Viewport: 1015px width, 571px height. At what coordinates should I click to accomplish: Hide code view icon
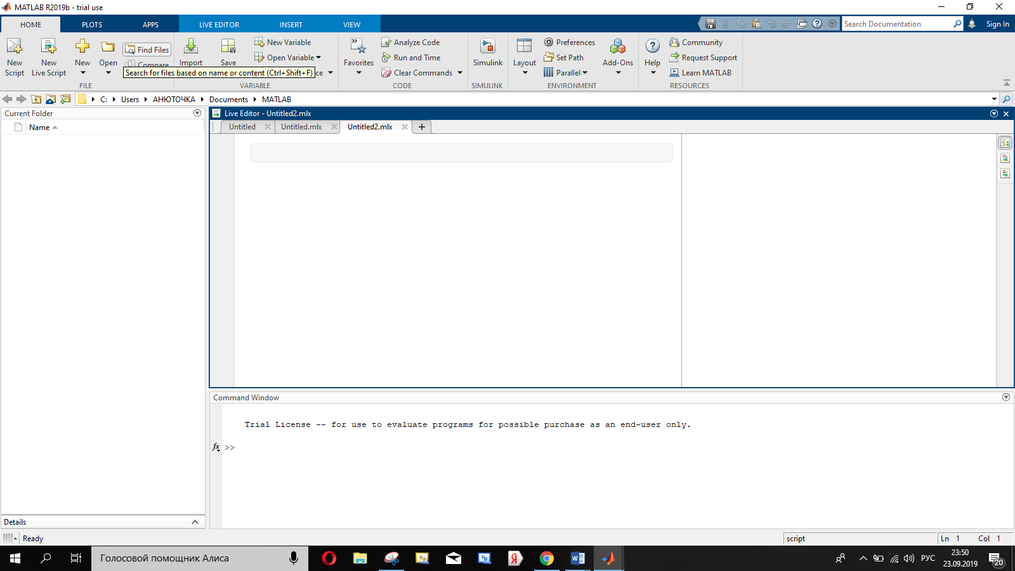[x=1005, y=173]
